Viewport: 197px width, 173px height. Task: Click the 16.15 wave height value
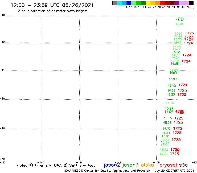[168, 118]
